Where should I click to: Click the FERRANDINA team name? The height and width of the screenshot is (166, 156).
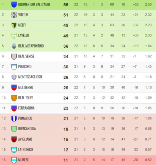pos(26,108)
